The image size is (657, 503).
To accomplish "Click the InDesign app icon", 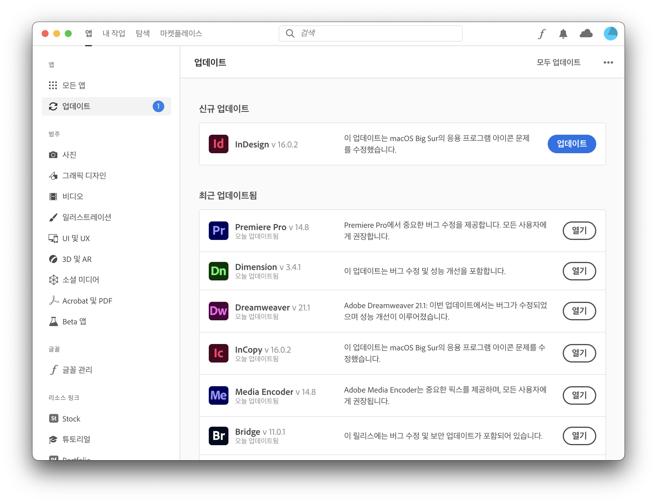I will [x=218, y=144].
